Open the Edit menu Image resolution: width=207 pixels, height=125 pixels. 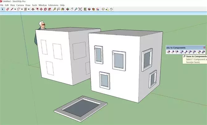coord(6,5)
